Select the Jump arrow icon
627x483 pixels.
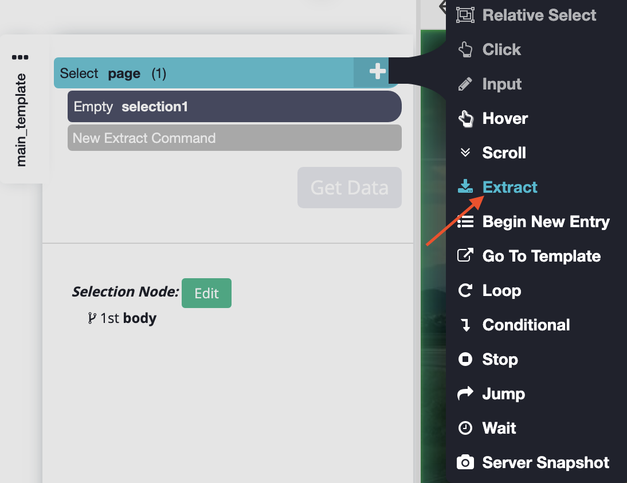coord(465,394)
